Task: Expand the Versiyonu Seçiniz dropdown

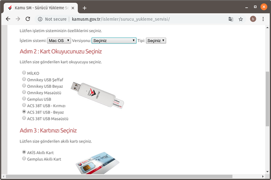Action: click(114, 41)
